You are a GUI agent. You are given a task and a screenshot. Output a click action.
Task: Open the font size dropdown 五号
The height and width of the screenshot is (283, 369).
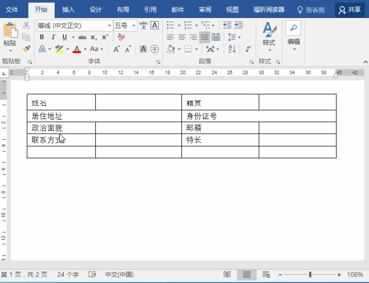134,25
